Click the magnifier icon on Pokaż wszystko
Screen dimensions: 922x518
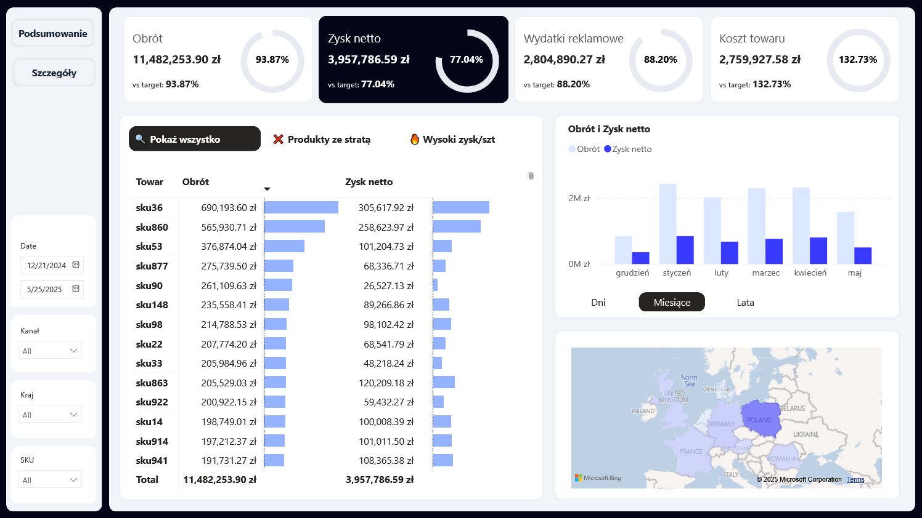click(140, 139)
